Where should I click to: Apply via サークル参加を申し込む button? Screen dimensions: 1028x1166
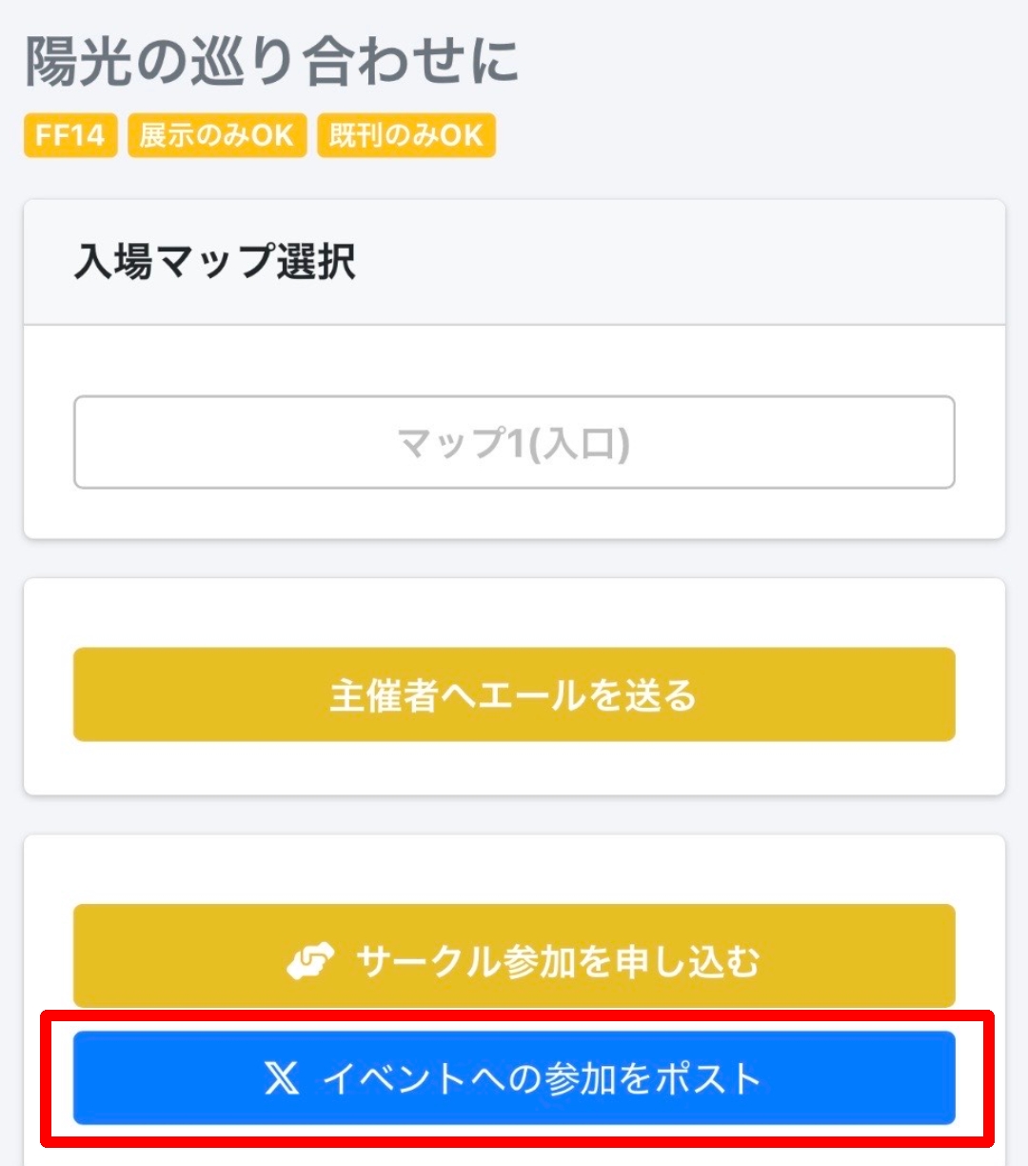click(x=514, y=956)
